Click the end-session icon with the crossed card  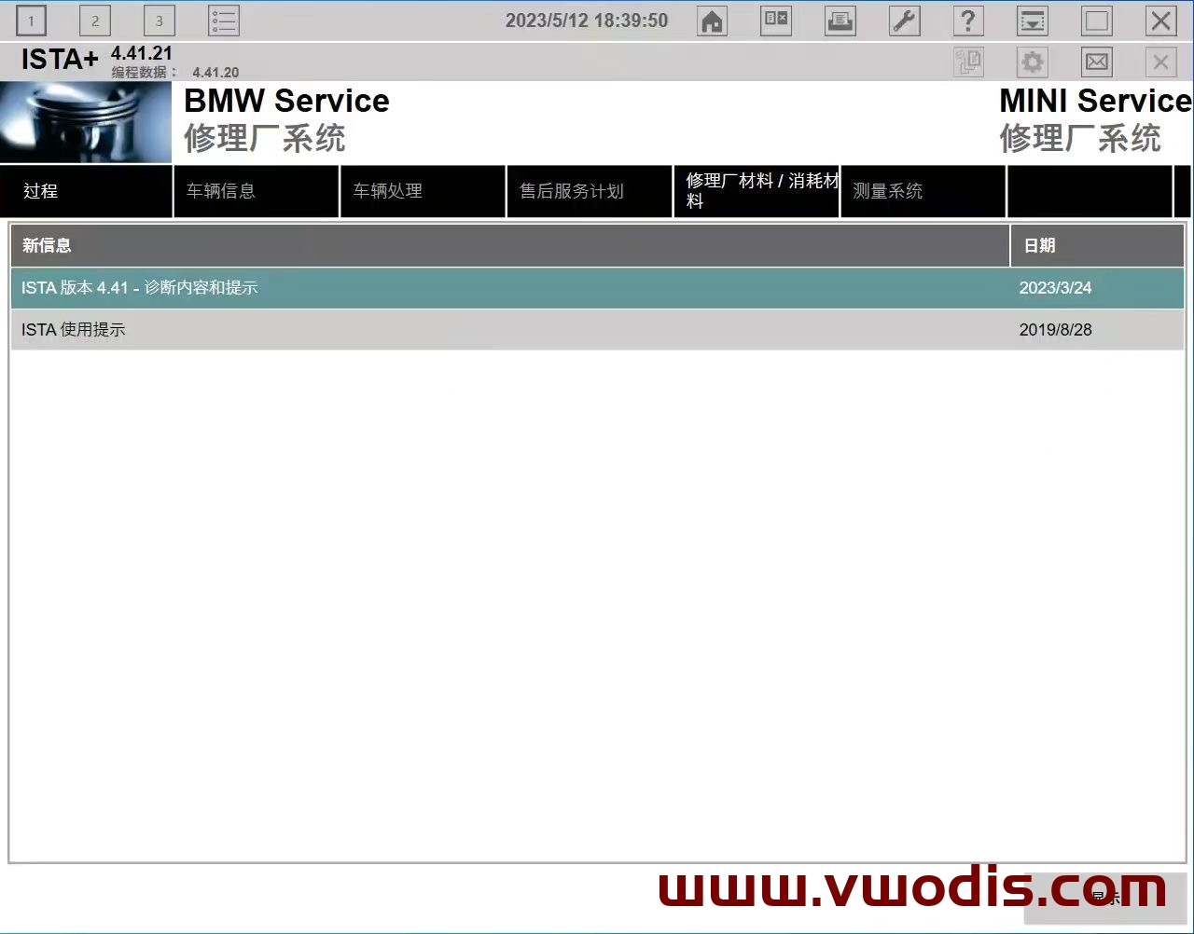pyautogui.click(x=776, y=21)
